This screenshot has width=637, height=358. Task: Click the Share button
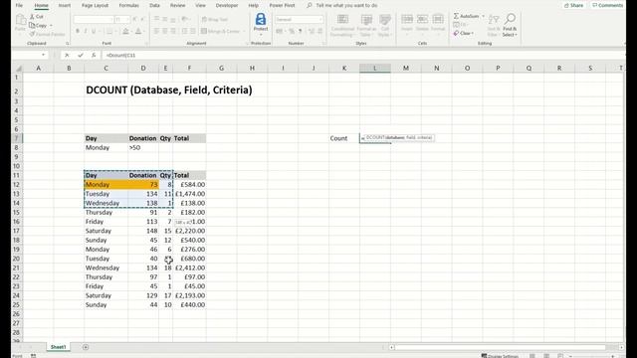point(573,5)
